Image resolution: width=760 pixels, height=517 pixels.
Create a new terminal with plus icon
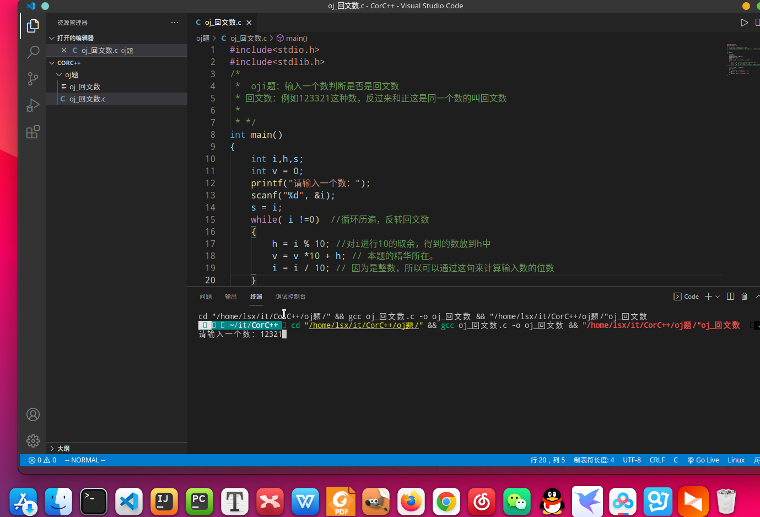708,297
